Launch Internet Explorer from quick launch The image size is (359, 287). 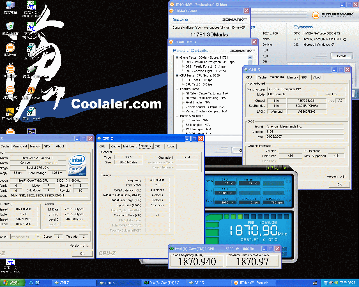coord(31,283)
